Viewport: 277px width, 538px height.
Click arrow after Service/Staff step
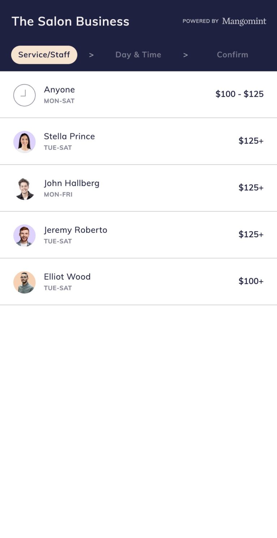coord(91,55)
